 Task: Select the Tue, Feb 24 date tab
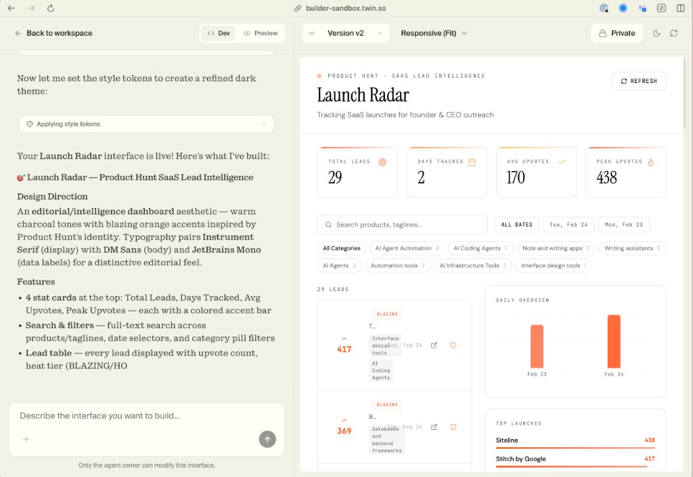pyautogui.click(x=568, y=224)
